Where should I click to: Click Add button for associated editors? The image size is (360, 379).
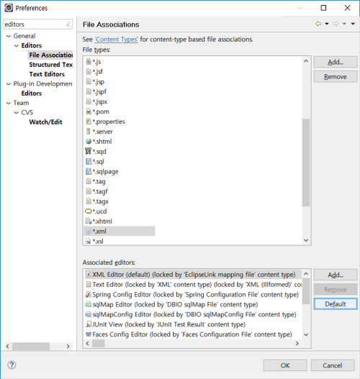(x=336, y=275)
